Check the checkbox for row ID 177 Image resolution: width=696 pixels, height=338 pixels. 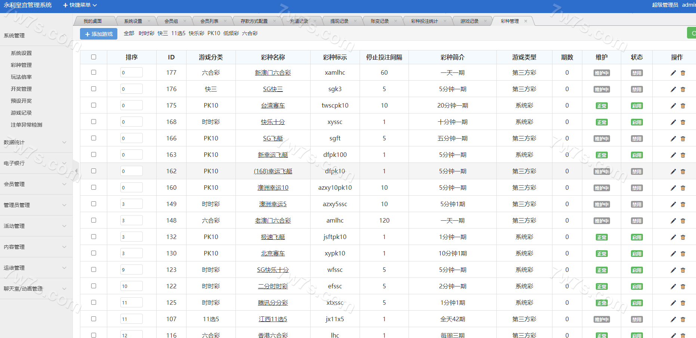pyautogui.click(x=93, y=72)
